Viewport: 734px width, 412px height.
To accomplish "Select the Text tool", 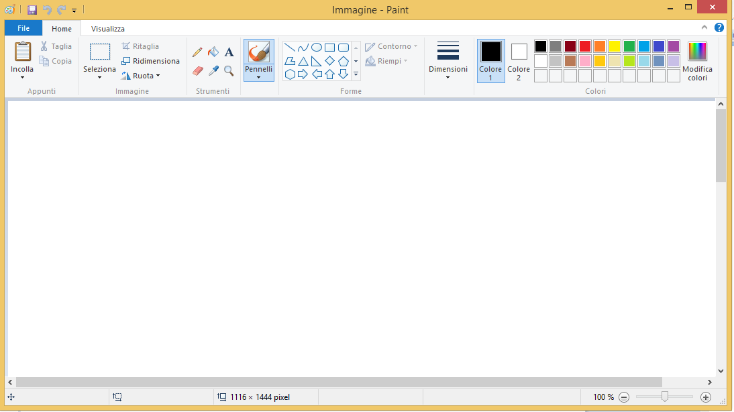I will coord(228,52).
